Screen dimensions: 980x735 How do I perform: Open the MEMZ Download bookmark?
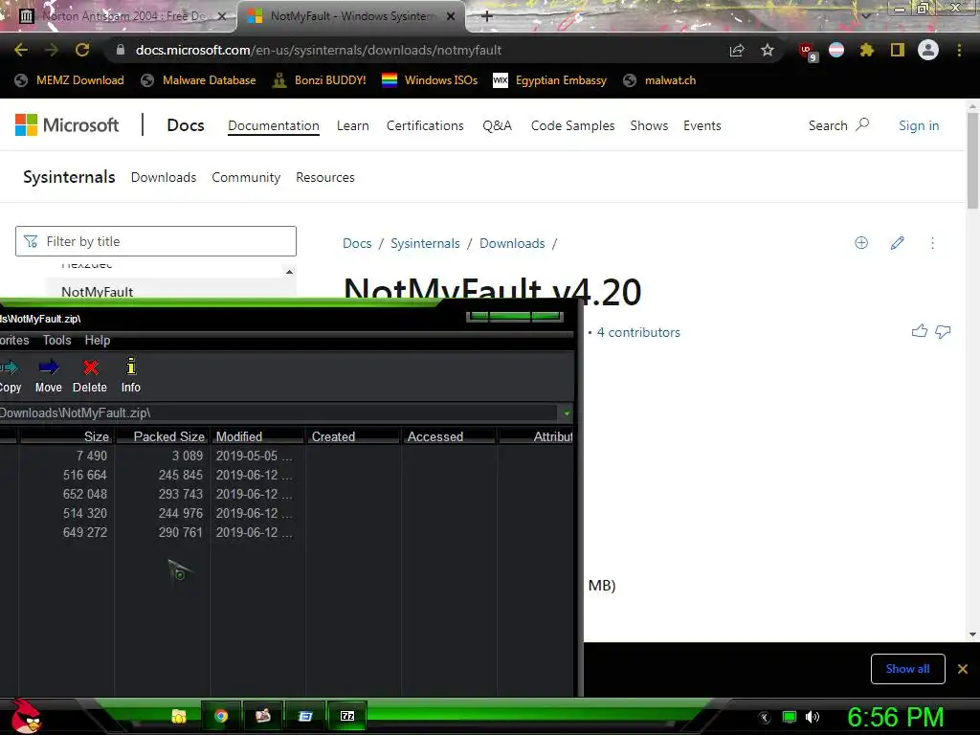(69, 80)
